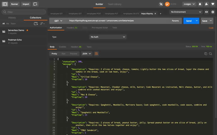The height and width of the screenshot is (135, 217).
Task: Toggle line wrap in response viewer
Action: 96,54
